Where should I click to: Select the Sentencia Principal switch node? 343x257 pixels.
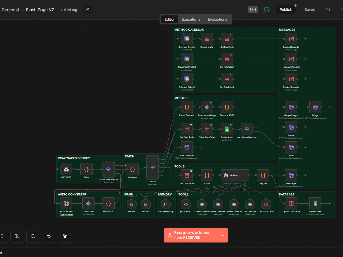point(108,169)
